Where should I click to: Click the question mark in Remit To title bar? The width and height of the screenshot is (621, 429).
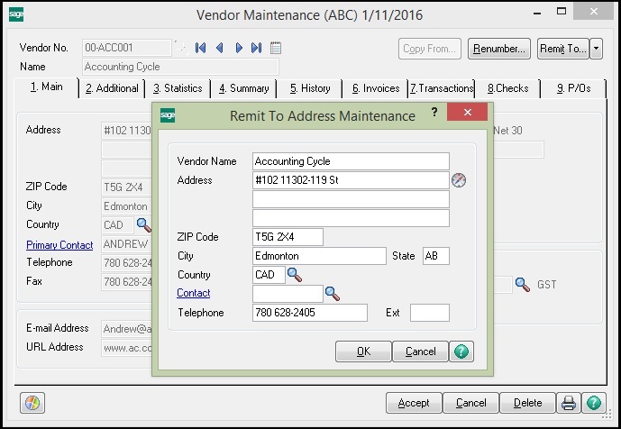(x=434, y=112)
